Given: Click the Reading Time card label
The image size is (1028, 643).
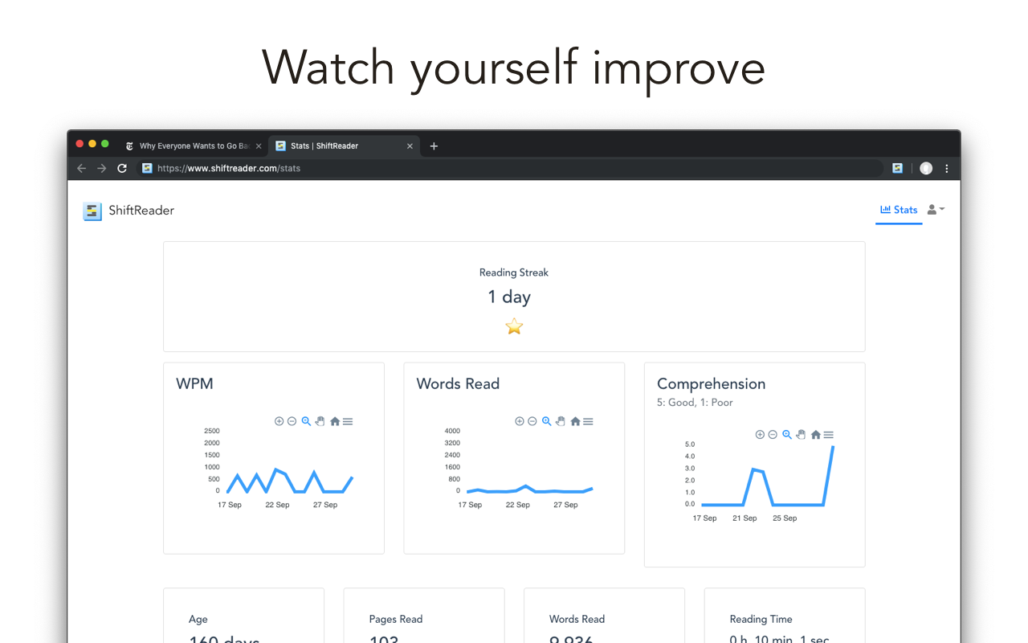Looking at the screenshot, I should point(761,619).
